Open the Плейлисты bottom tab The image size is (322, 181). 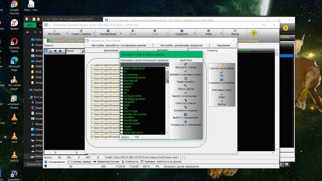pos(130,162)
